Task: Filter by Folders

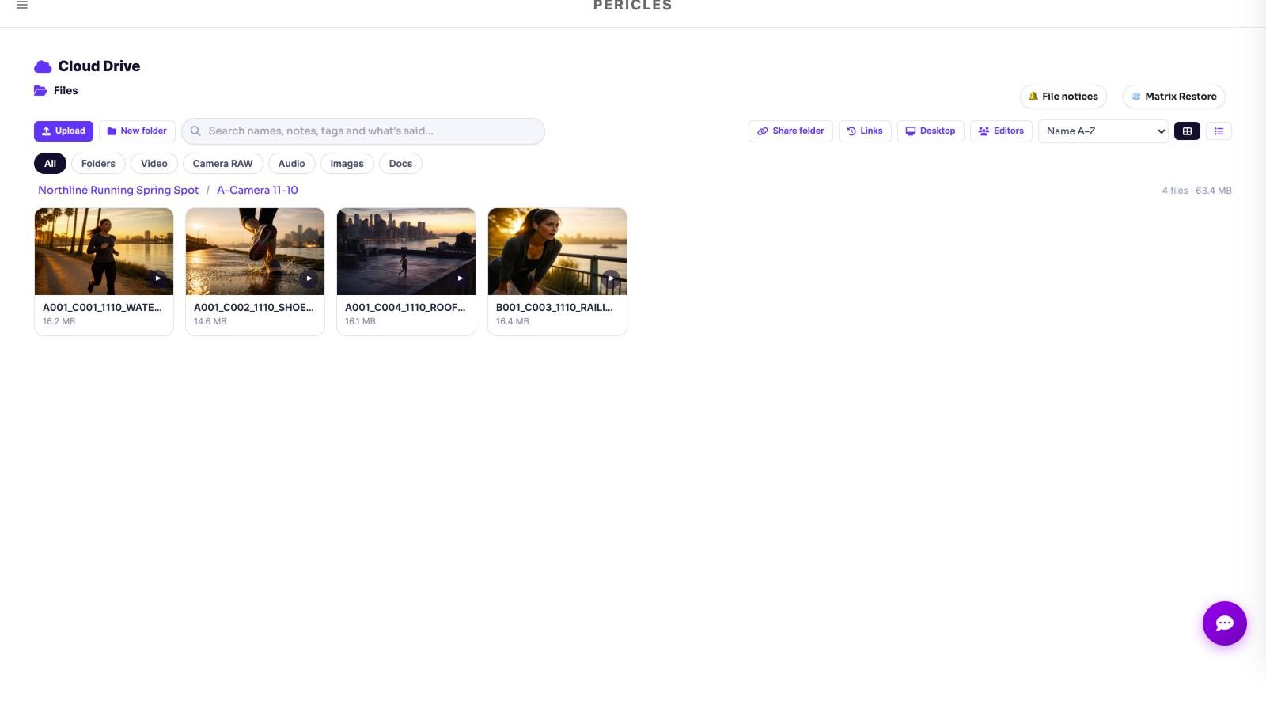Action: coord(98,164)
